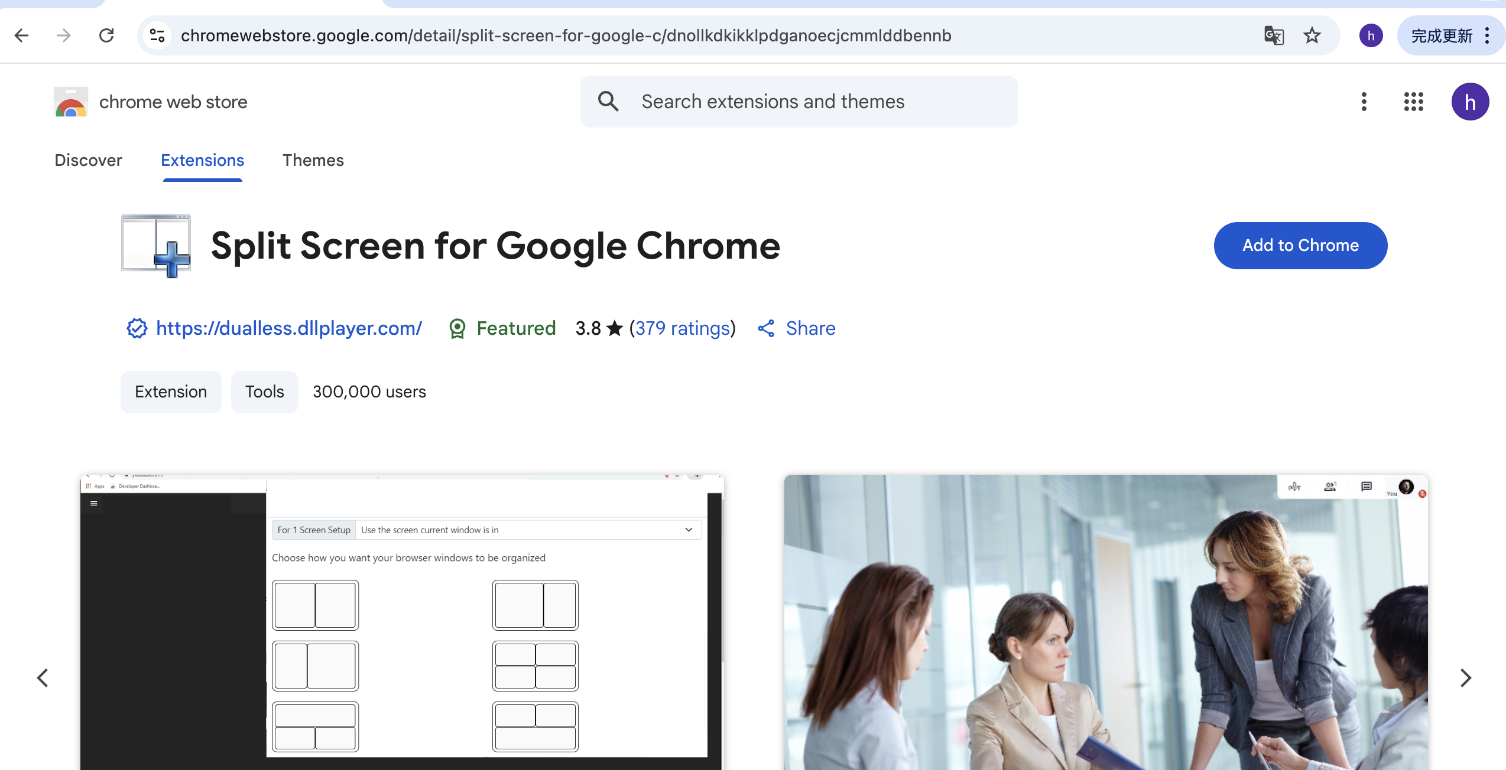Switch to the Discover tab
Viewport: 1506px width, 770px height.
click(88, 160)
